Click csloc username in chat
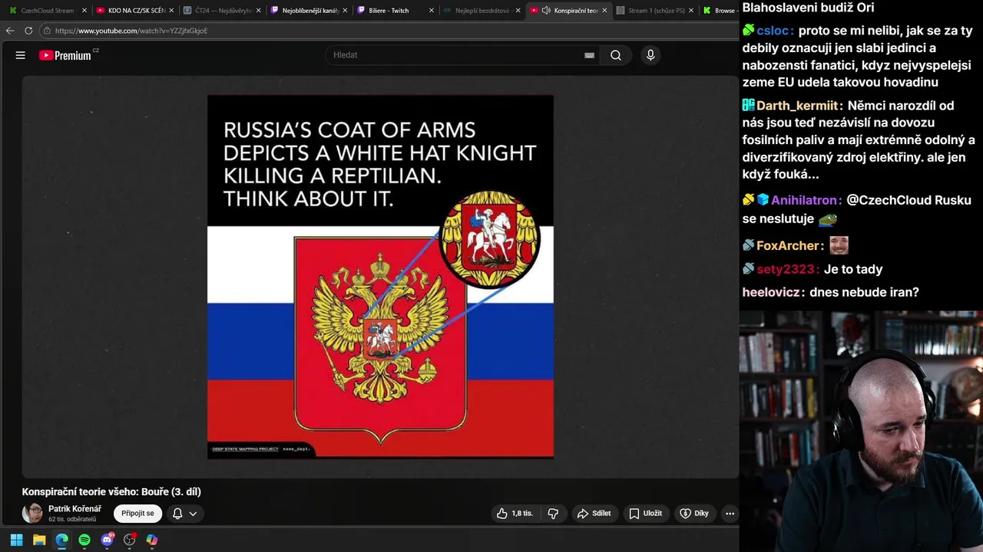This screenshot has height=552, width=983. click(773, 31)
